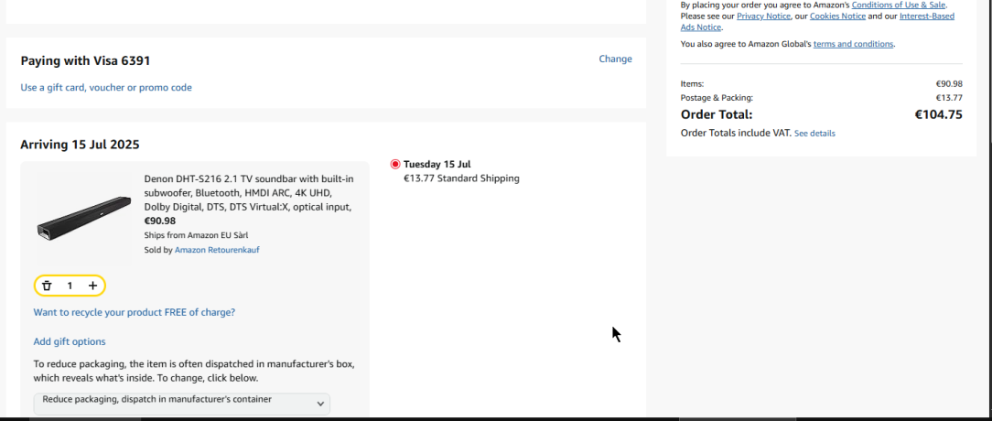Increase quantity with the plus icon

click(93, 286)
